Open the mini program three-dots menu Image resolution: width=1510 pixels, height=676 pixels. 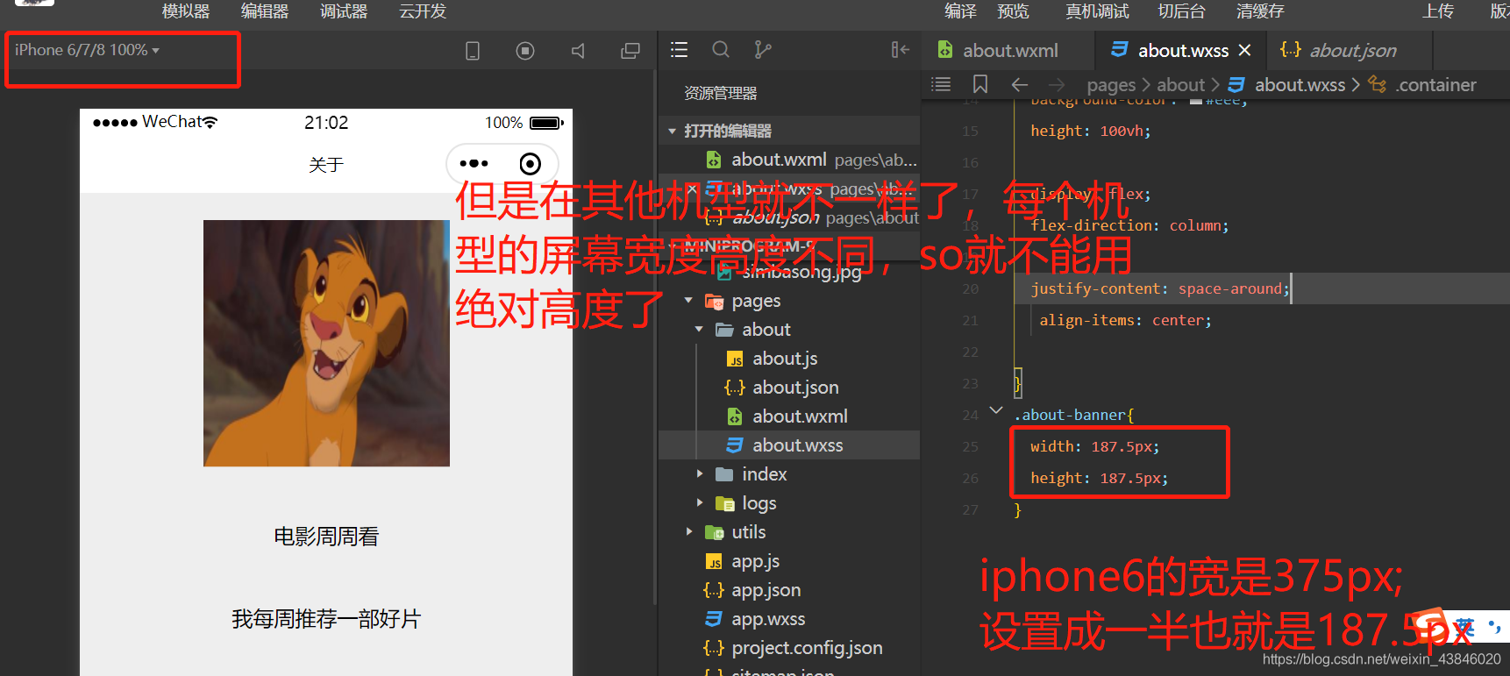click(474, 164)
